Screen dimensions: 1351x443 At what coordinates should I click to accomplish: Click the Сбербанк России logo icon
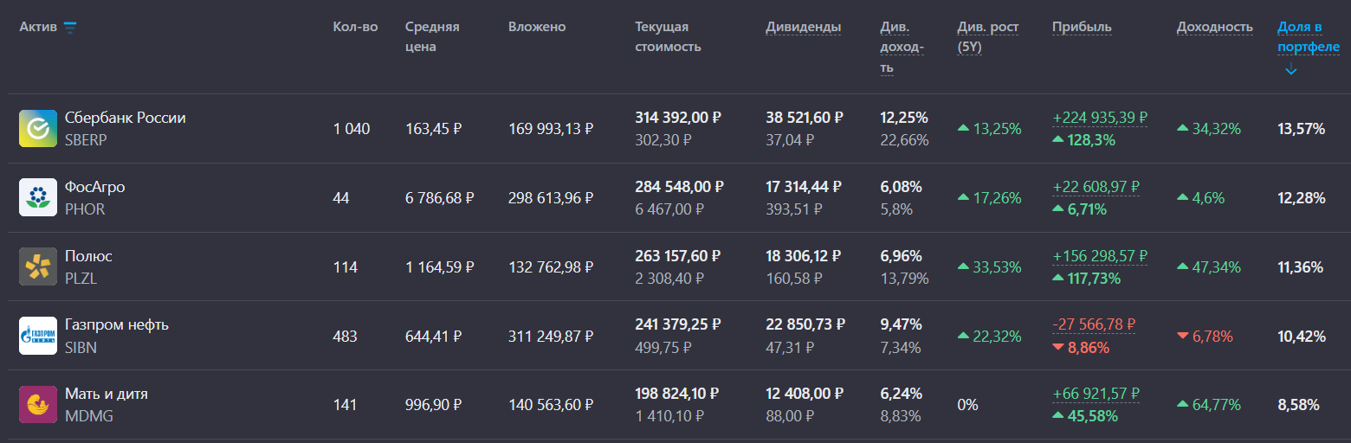click(x=38, y=129)
